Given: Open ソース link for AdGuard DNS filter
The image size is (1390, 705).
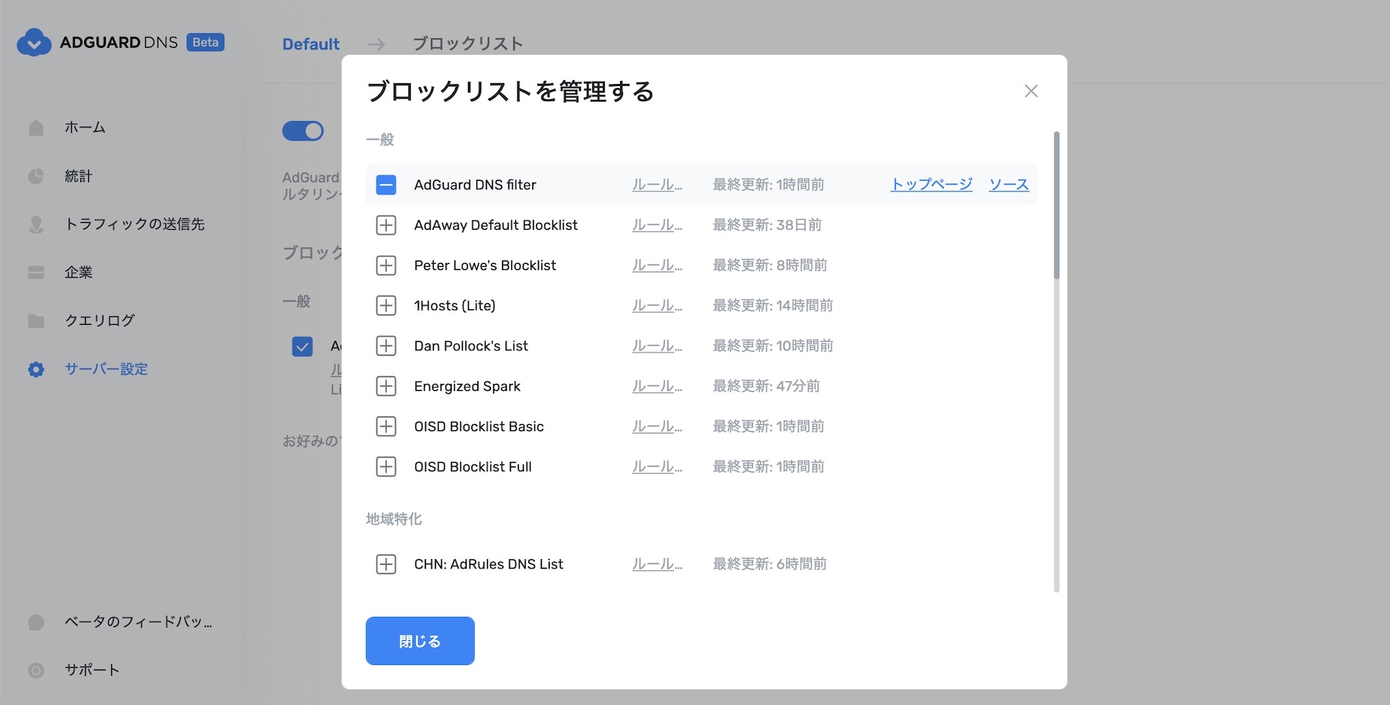Looking at the screenshot, I should (1009, 184).
